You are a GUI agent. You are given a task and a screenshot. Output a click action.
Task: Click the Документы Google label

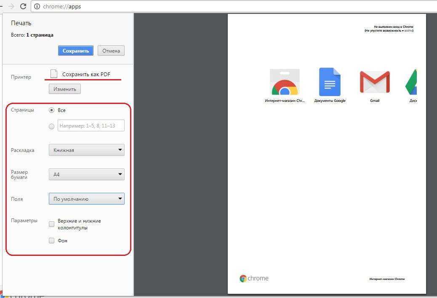pos(330,101)
